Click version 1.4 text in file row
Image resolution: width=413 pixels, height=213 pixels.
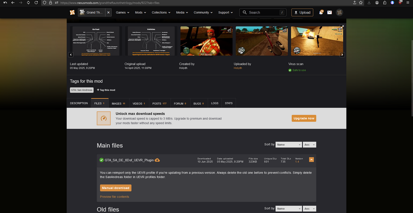click(297, 162)
